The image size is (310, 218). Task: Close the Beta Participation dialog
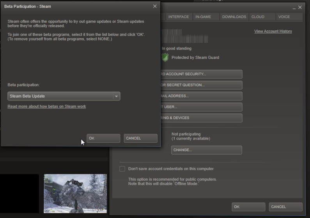[x=155, y=6]
